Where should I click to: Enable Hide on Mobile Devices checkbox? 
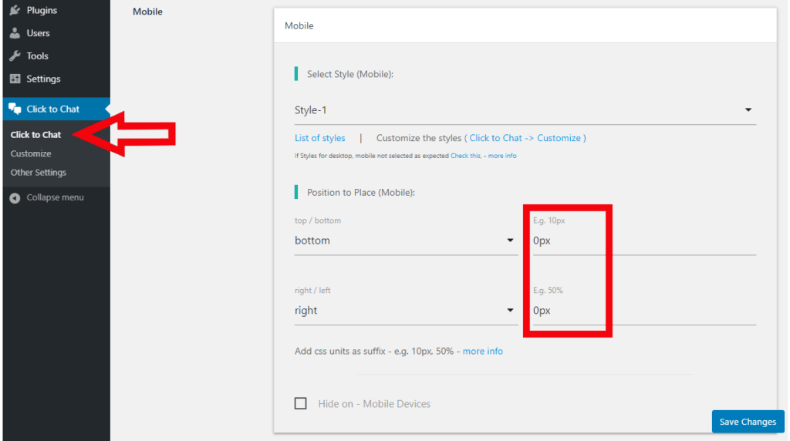301,403
